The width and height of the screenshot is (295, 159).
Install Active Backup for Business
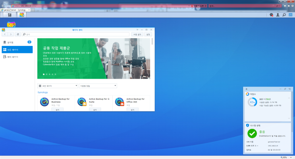pos(58,110)
